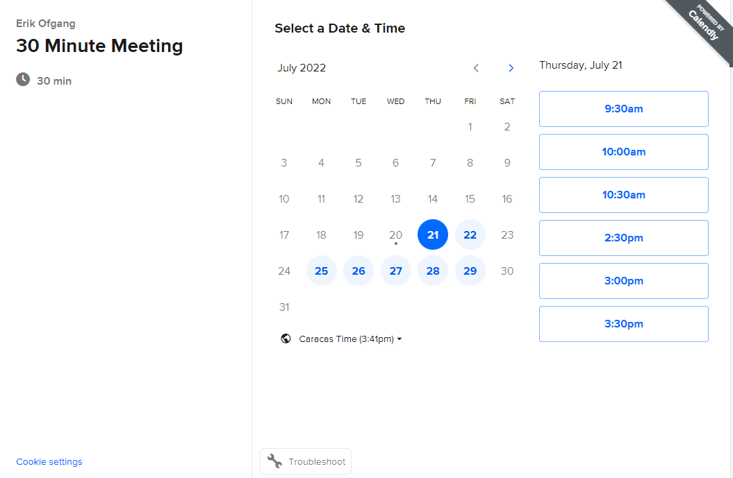The height and width of the screenshot is (478, 733).
Task: Select the 2:30pm time slot
Action: click(623, 238)
